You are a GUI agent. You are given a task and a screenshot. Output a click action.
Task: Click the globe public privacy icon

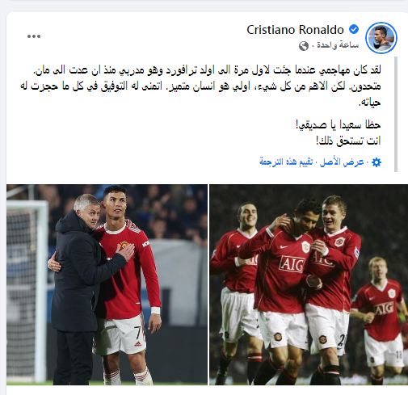pyautogui.click(x=304, y=46)
